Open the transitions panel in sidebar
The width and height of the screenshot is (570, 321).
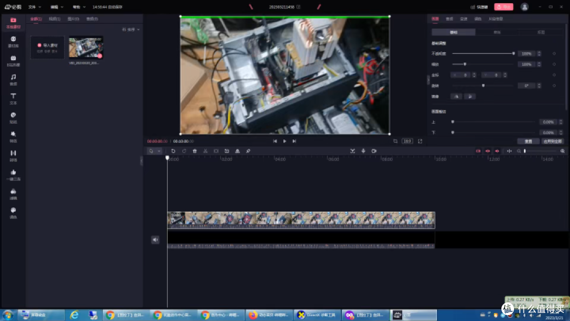(13, 156)
